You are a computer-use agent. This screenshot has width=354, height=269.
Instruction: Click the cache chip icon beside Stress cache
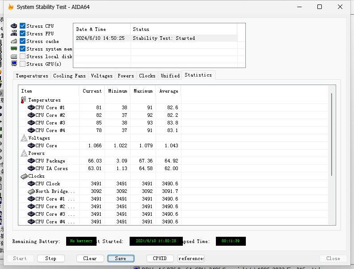pyautogui.click(x=14, y=41)
